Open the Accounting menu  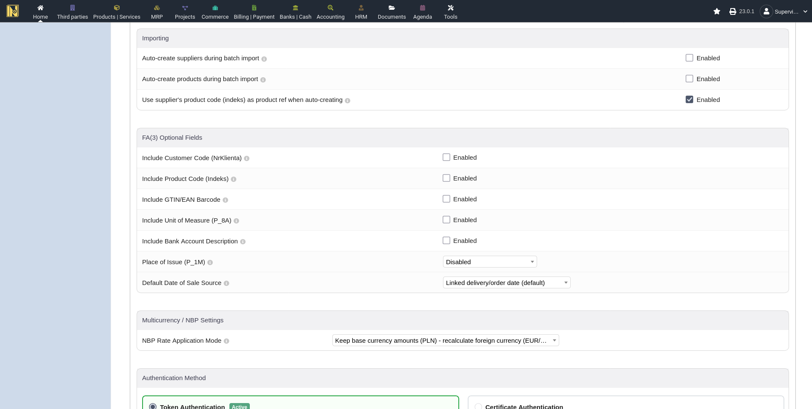coord(330,11)
